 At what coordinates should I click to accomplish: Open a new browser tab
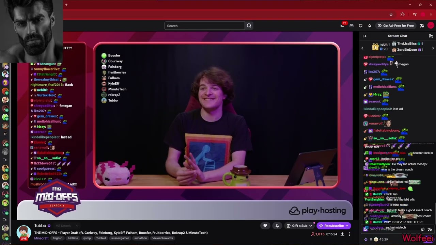[66, 5]
